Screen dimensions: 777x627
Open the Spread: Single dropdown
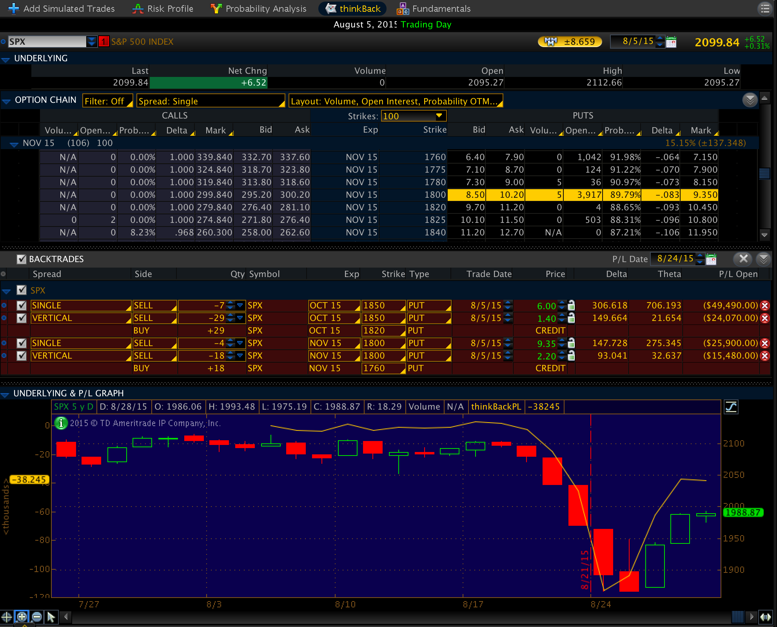point(211,101)
